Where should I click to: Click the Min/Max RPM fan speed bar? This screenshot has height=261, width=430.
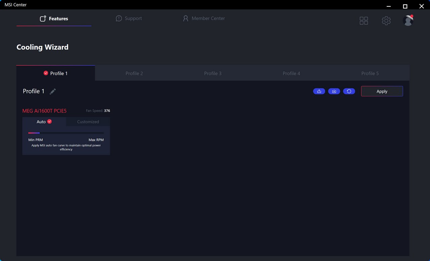66,133
